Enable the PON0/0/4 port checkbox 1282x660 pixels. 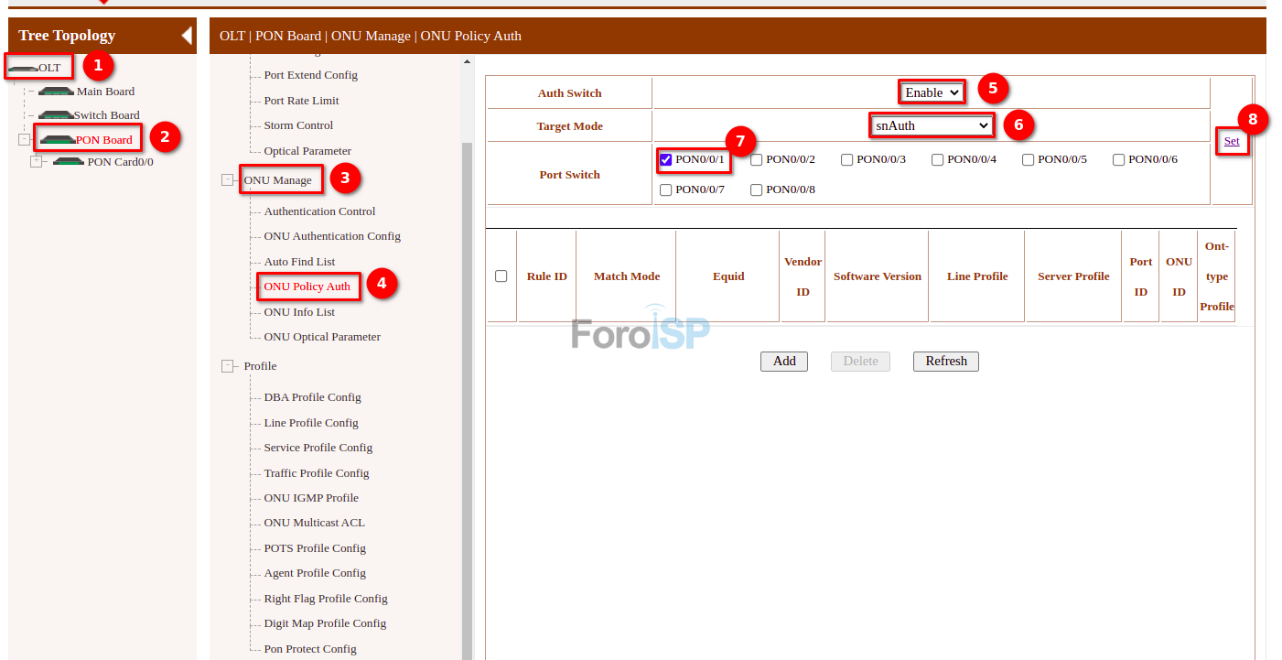click(x=938, y=160)
